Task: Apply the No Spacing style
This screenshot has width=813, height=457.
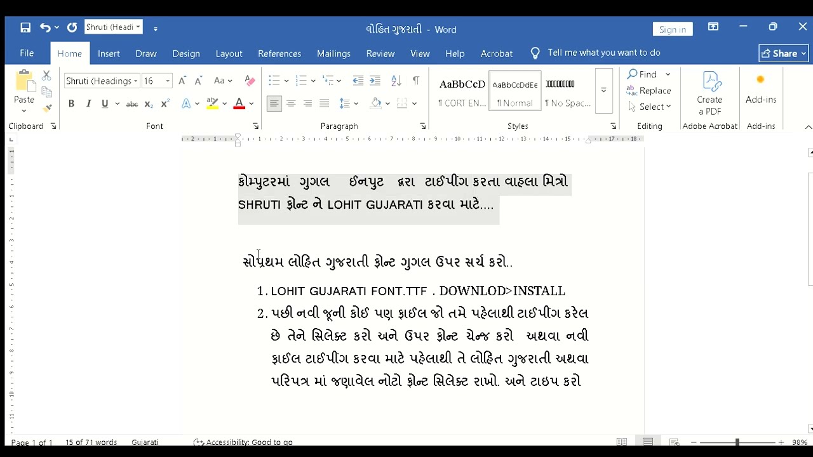Action: [x=568, y=90]
